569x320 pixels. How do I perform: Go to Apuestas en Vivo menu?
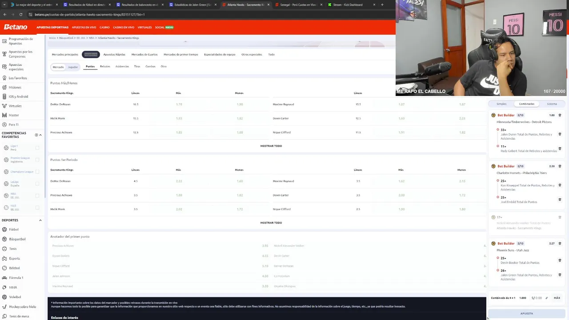[84, 27]
